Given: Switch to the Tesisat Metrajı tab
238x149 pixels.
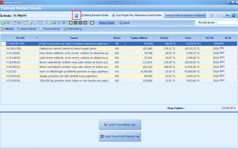Looking at the screenshot, I should pyautogui.click(x=49, y=29).
